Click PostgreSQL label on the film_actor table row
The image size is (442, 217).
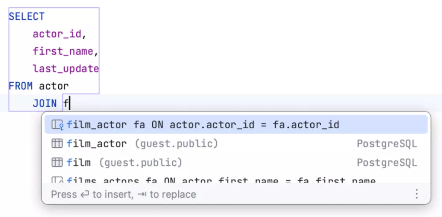(387, 144)
